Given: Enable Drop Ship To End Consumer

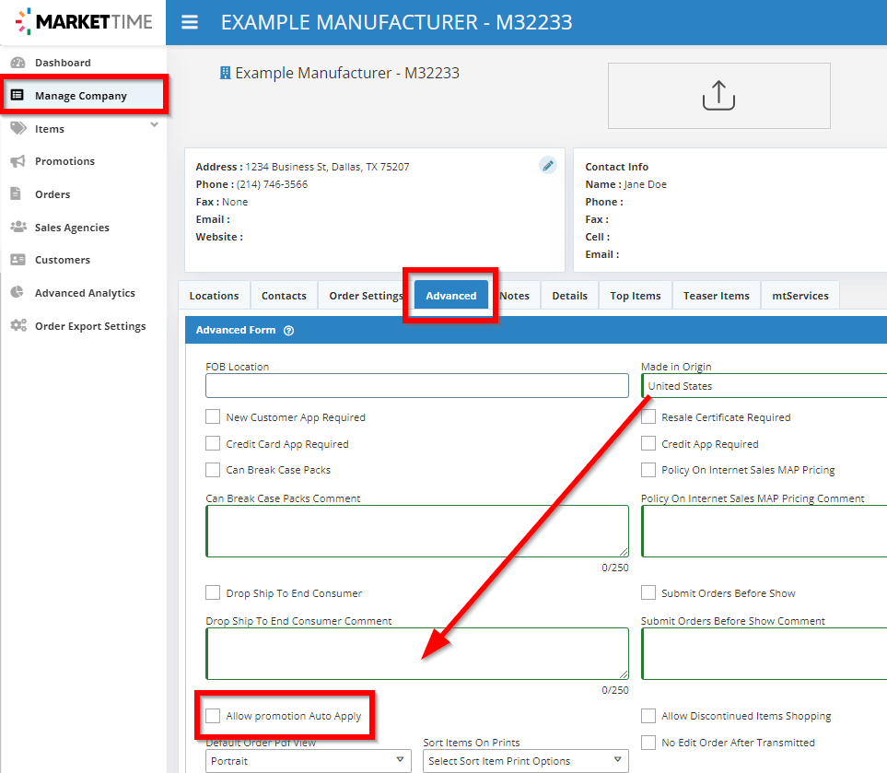Looking at the screenshot, I should [x=213, y=593].
